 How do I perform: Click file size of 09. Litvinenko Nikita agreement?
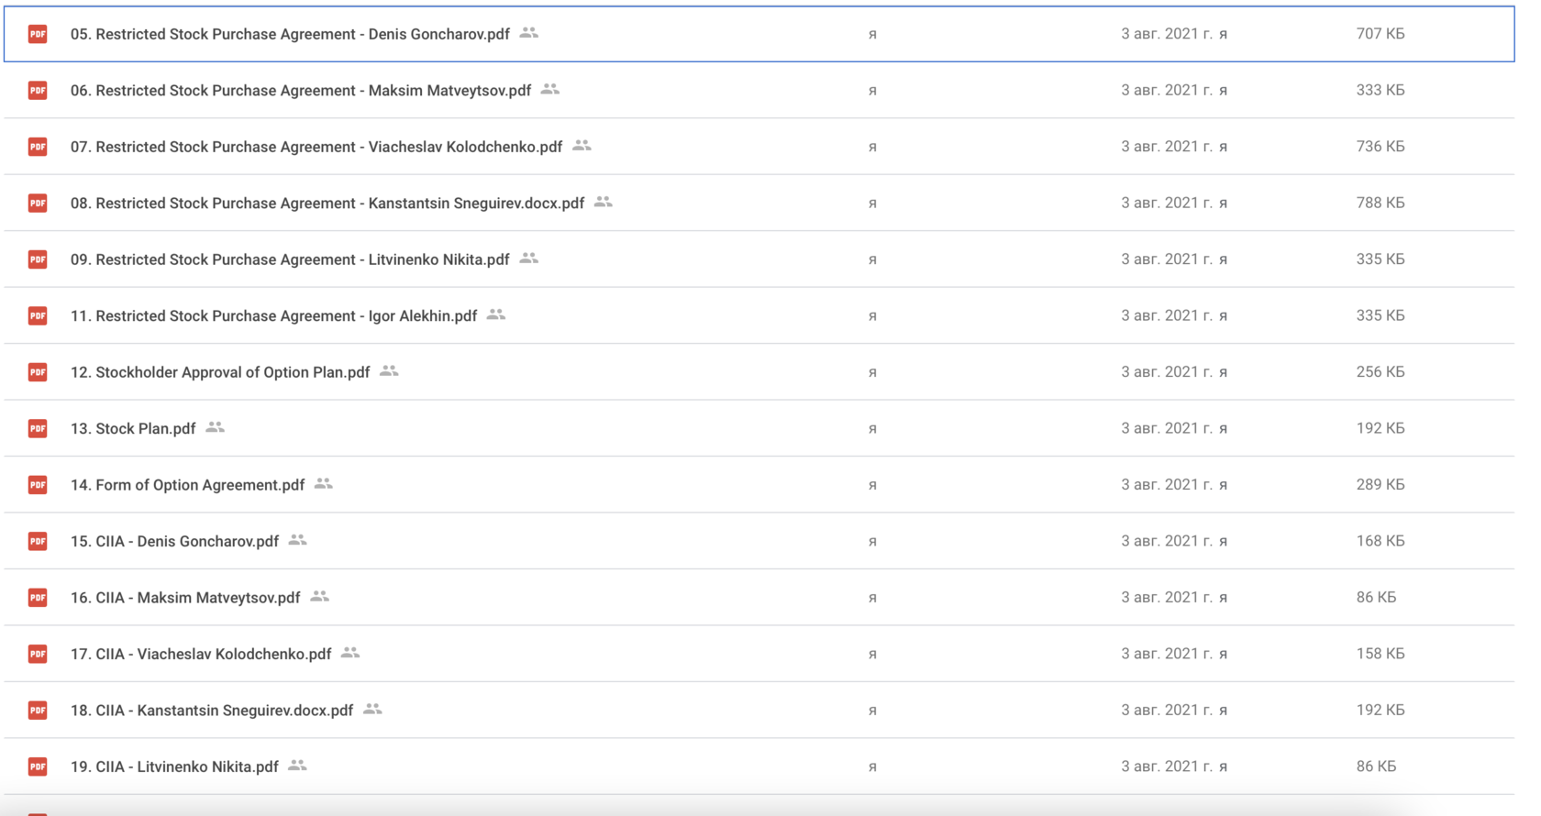1380,259
